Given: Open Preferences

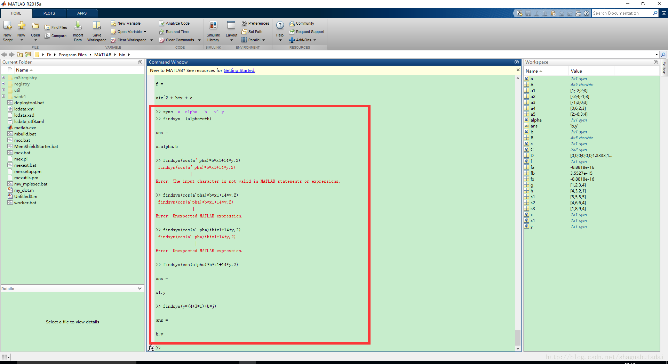Looking at the screenshot, I should tap(255, 23).
